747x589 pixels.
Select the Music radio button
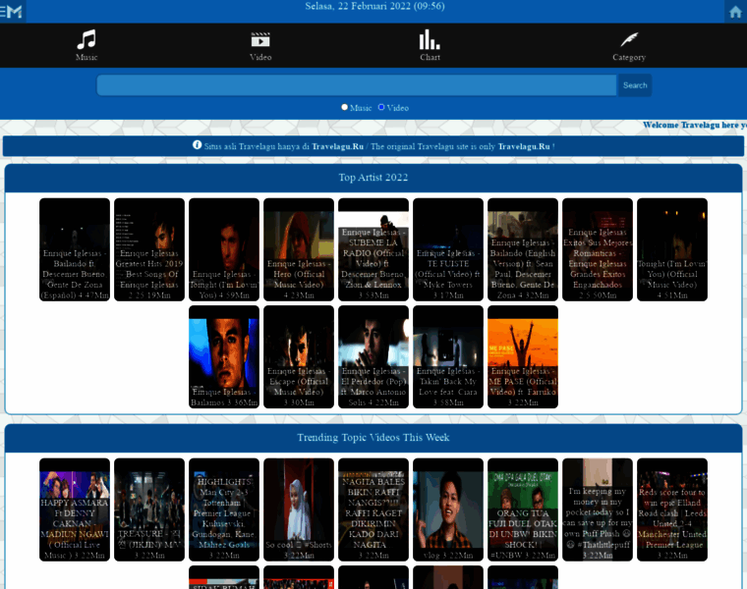pyautogui.click(x=344, y=108)
